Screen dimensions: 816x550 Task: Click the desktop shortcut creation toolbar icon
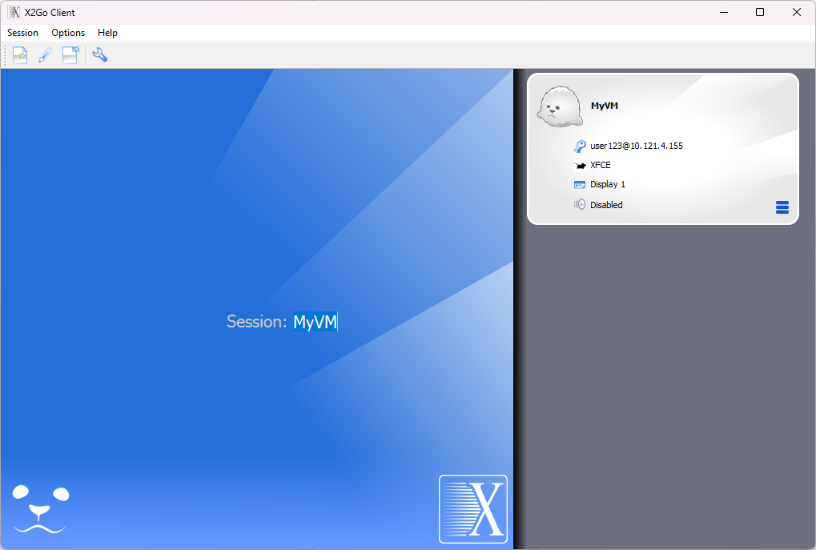pos(70,55)
